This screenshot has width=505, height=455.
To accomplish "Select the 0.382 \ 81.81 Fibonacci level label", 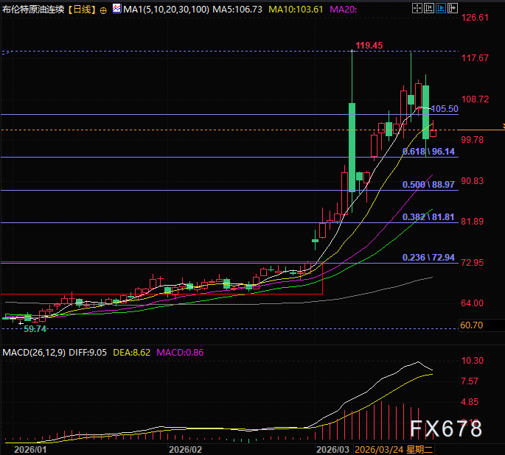I will pos(428,217).
